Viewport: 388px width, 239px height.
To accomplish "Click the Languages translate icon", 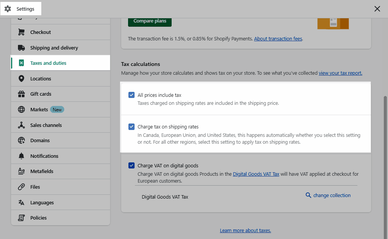I will (21, 202).
